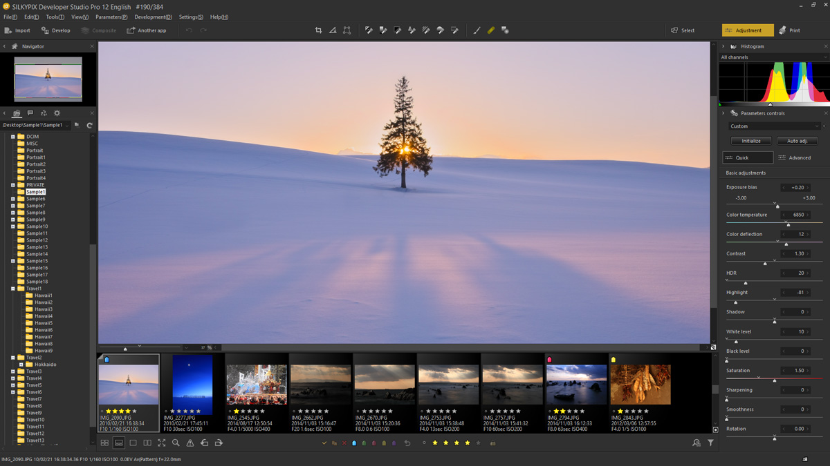Viewport: 830px width, 466px height.
Task: Select the crop (trimming) tool
Action: tap(318, 30)
